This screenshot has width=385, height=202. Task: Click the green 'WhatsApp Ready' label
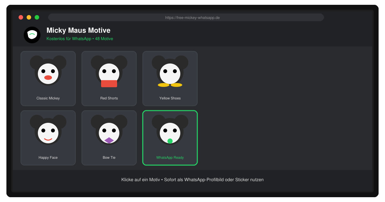click(170, 157)
